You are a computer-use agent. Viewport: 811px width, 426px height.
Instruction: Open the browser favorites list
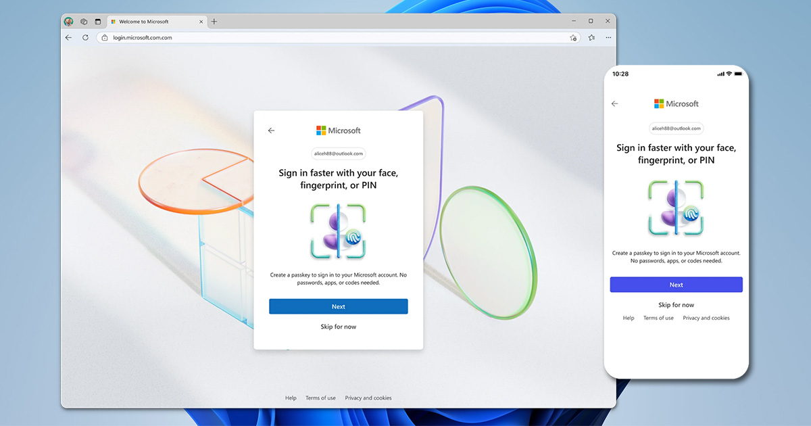[591, 38]
